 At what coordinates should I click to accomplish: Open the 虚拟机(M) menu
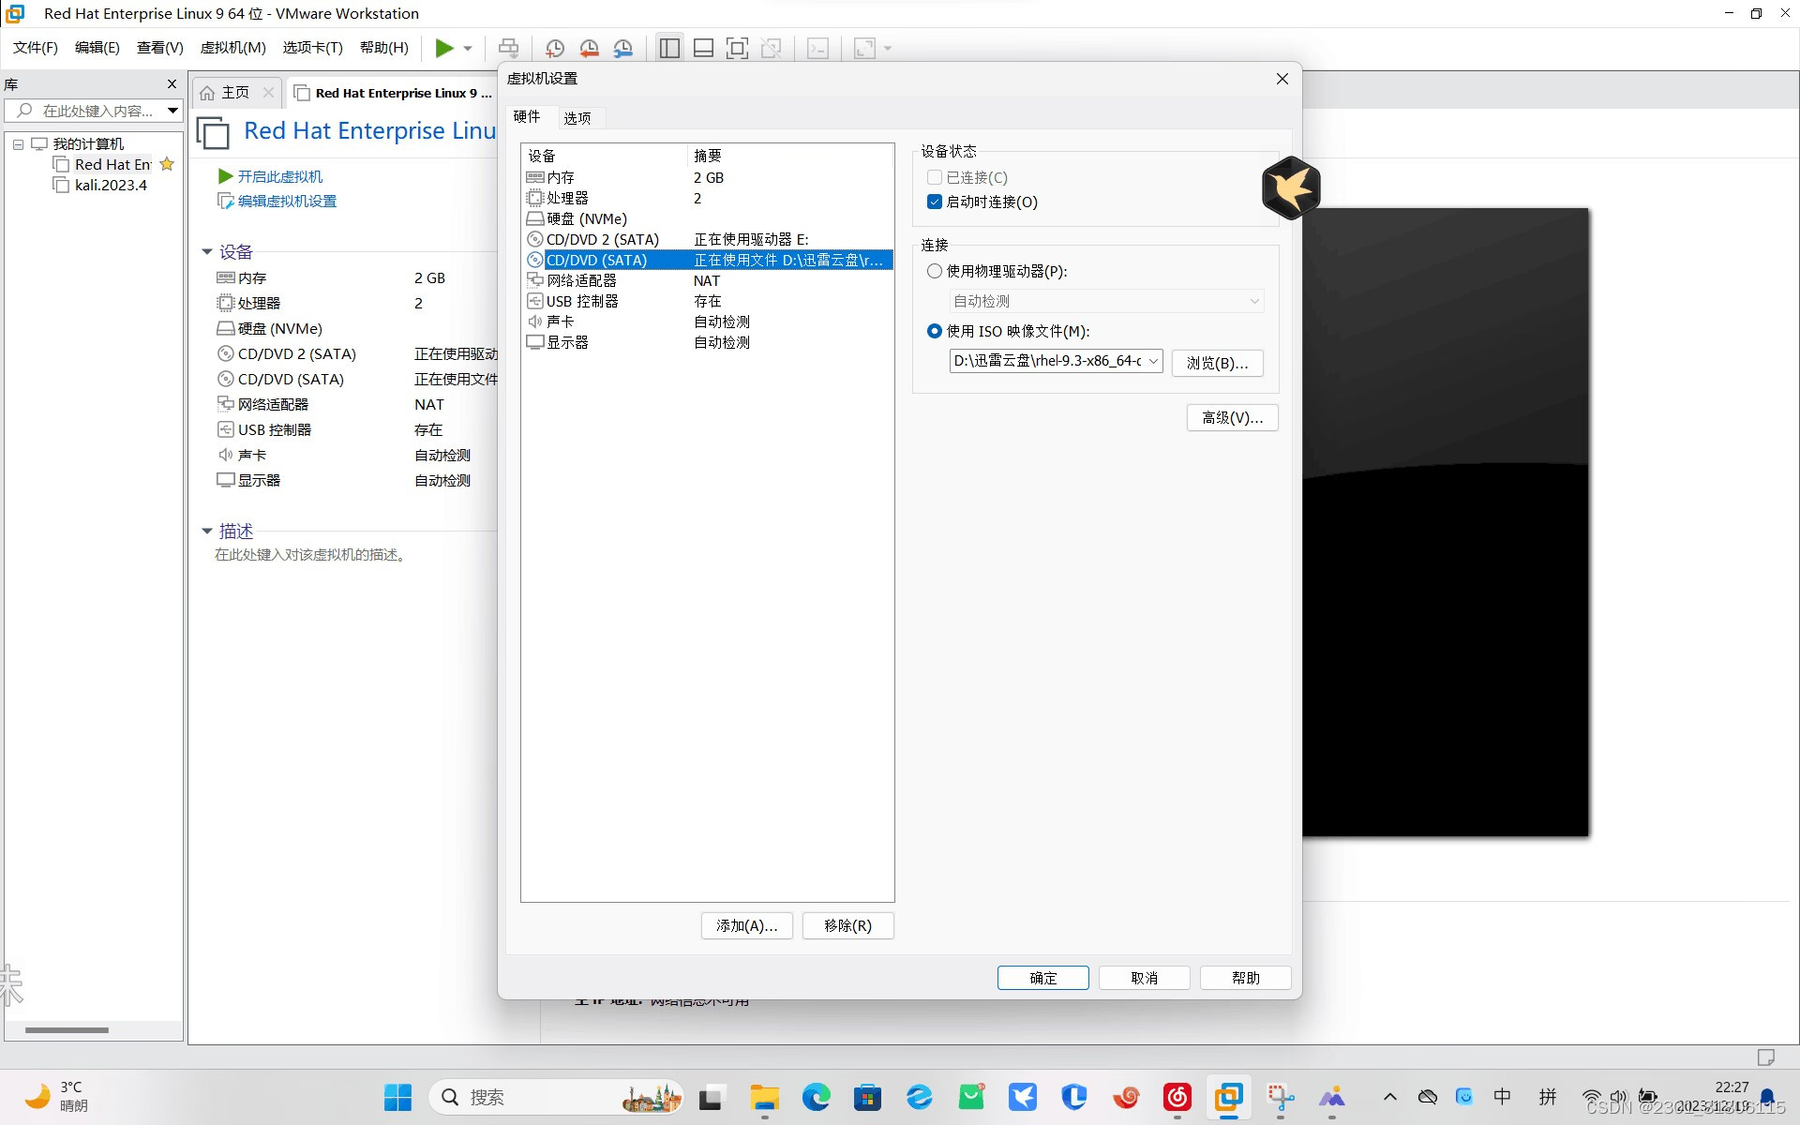pos(232,48)
